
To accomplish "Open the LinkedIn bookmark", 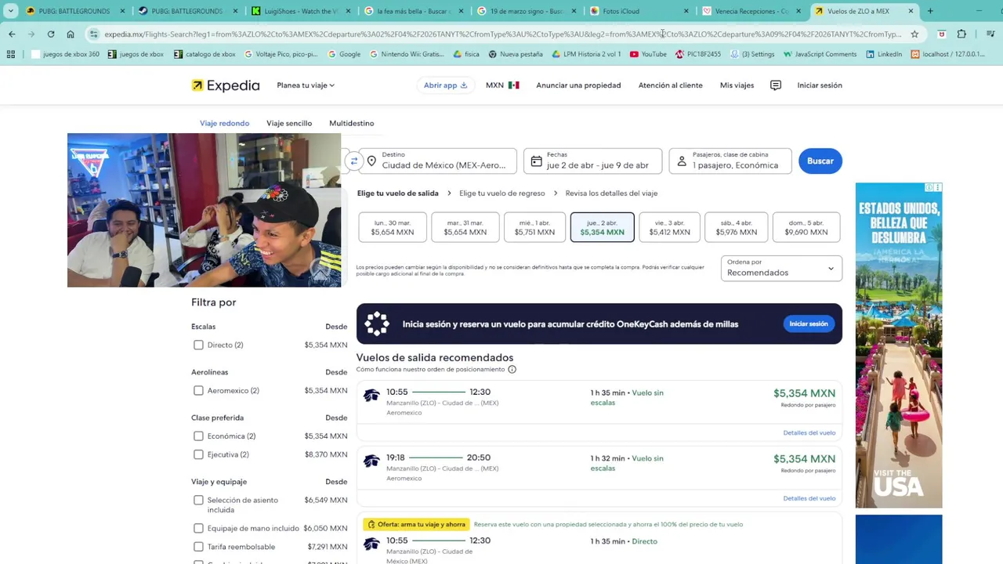I will coord(884,54).
